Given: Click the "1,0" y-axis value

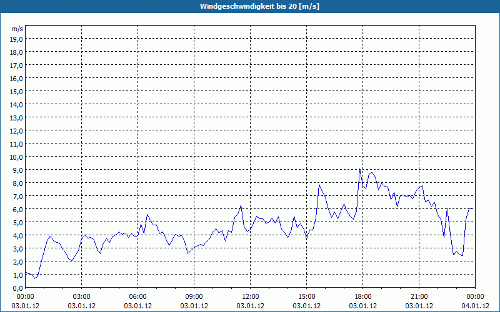Looking at the screenshot, I should click(x=18, y=275).
